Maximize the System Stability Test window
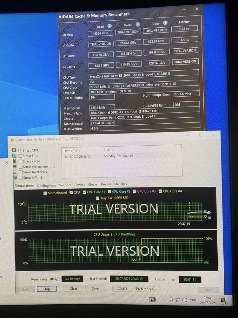 (x=201, y=135)
